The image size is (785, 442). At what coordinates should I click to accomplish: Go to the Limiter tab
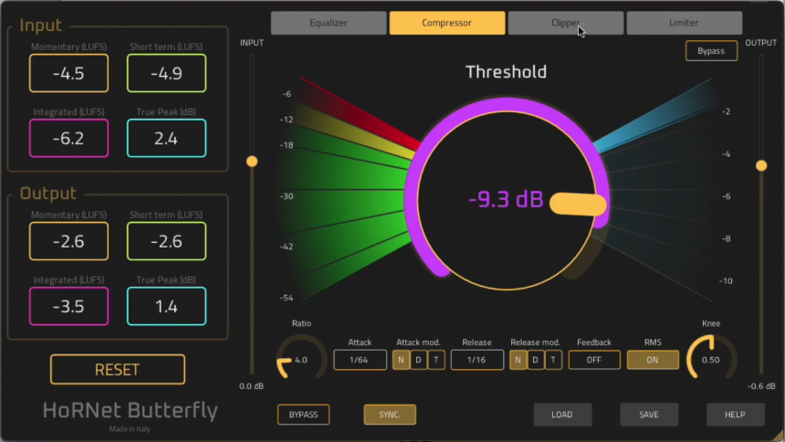[684, 23]
